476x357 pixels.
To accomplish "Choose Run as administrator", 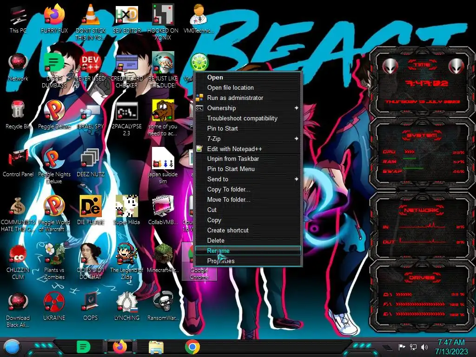I will click(x=248, y=98).
